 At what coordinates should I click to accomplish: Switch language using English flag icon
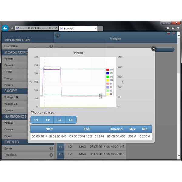(x=174, y=33)
